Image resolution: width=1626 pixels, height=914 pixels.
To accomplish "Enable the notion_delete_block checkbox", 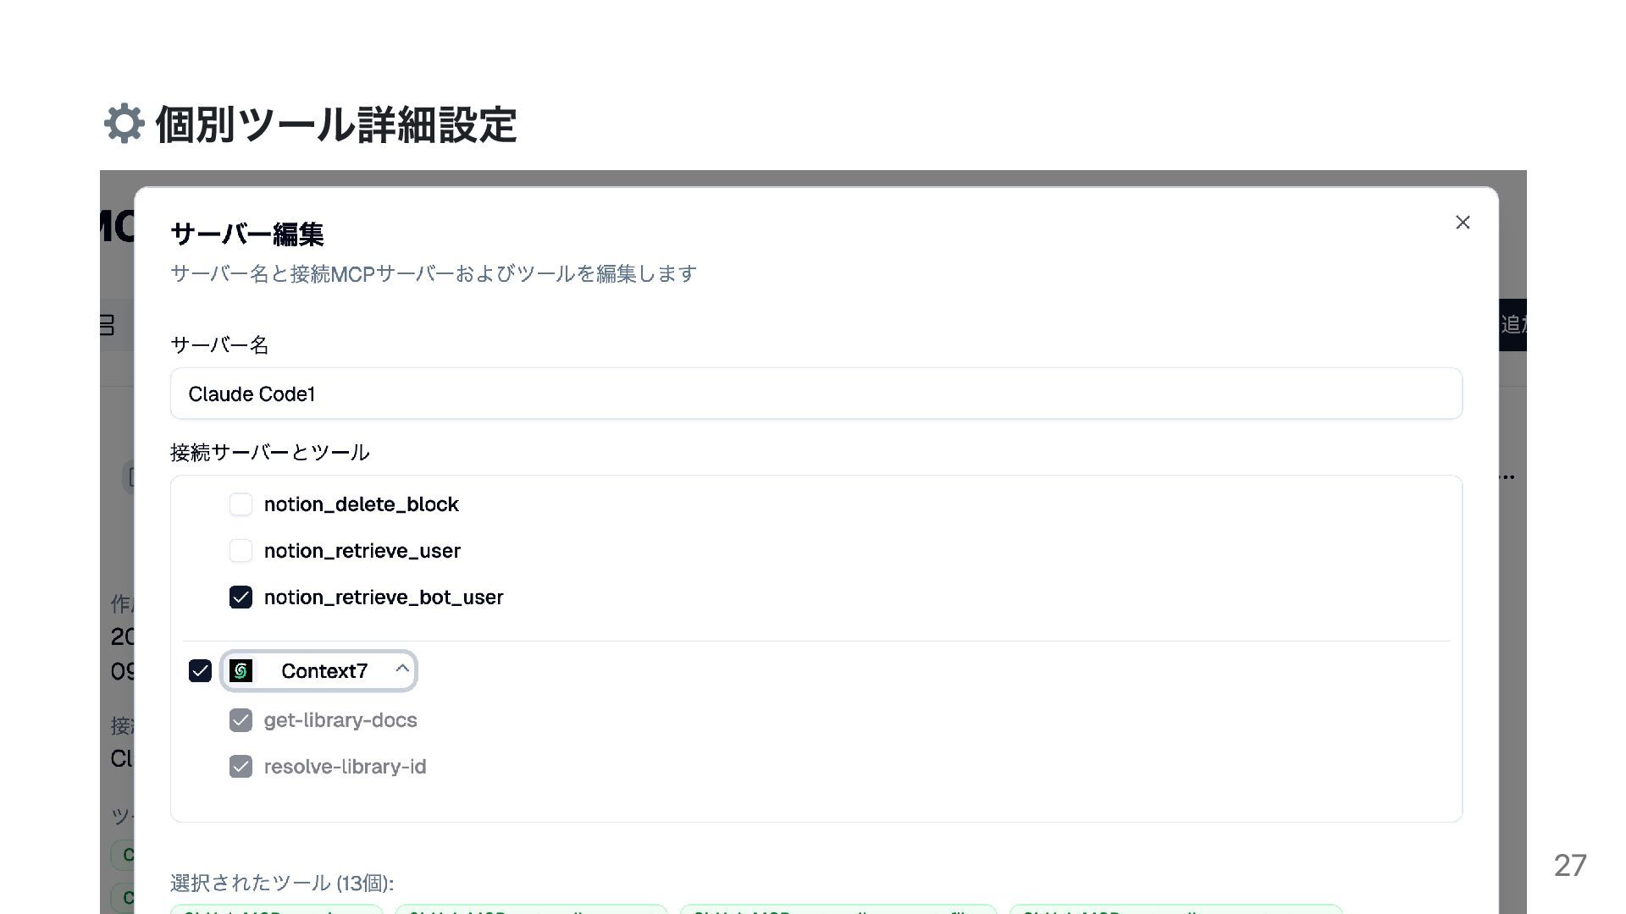I will (241, 504).
